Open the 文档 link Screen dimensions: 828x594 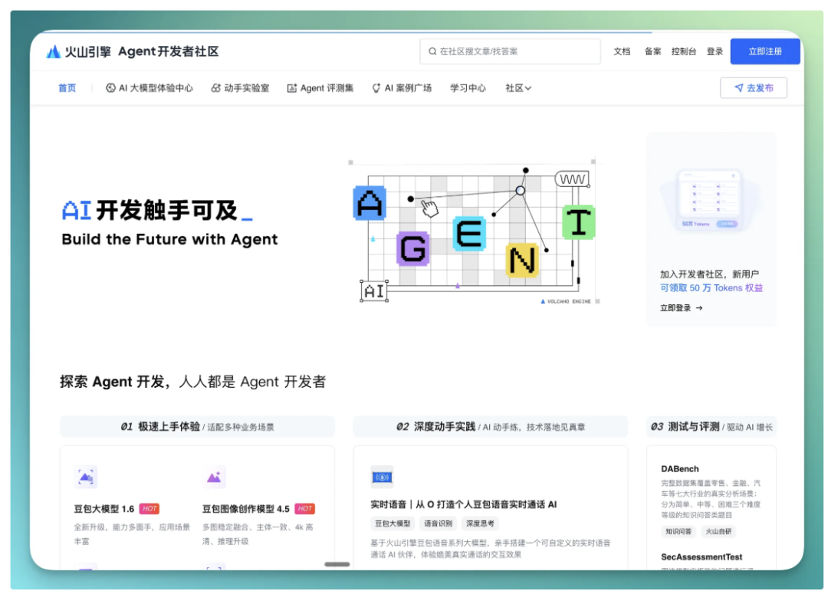pos(622,52)
